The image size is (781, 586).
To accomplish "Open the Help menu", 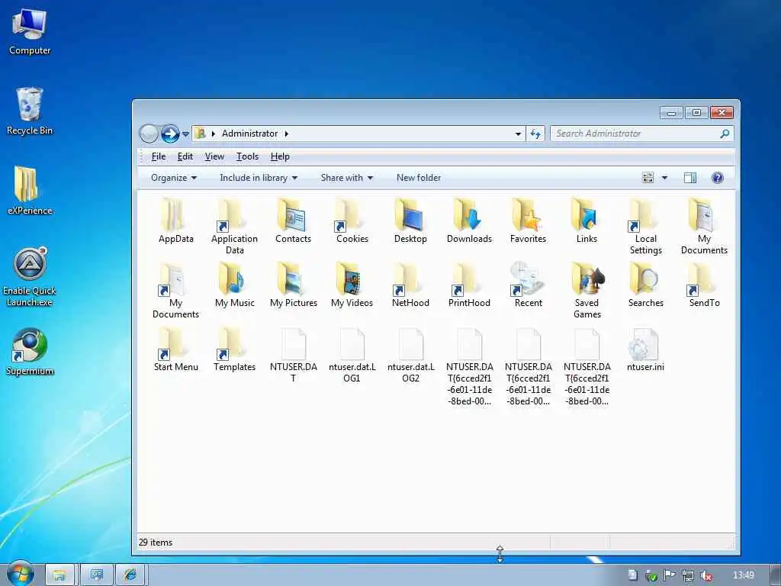I will pyautogui.click(x=280, y=156).
